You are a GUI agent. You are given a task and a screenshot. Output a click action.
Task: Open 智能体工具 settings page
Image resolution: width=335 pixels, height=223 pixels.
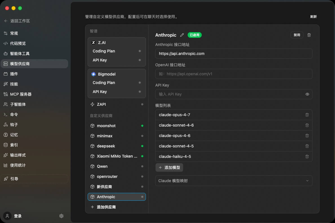point(34,54)
